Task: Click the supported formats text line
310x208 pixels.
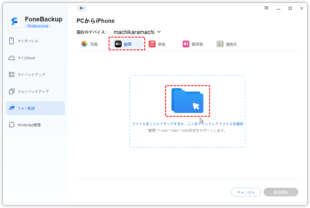Action: 187,131
